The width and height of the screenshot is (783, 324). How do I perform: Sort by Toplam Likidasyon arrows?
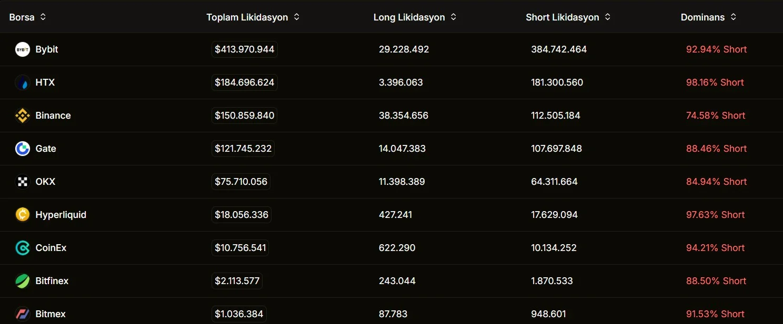tap(297, 17)
